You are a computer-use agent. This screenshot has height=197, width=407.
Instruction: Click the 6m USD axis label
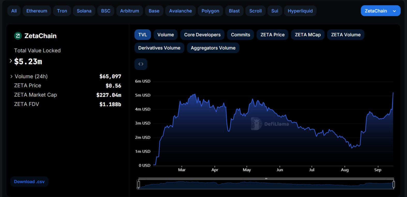[x=143, y=81]
